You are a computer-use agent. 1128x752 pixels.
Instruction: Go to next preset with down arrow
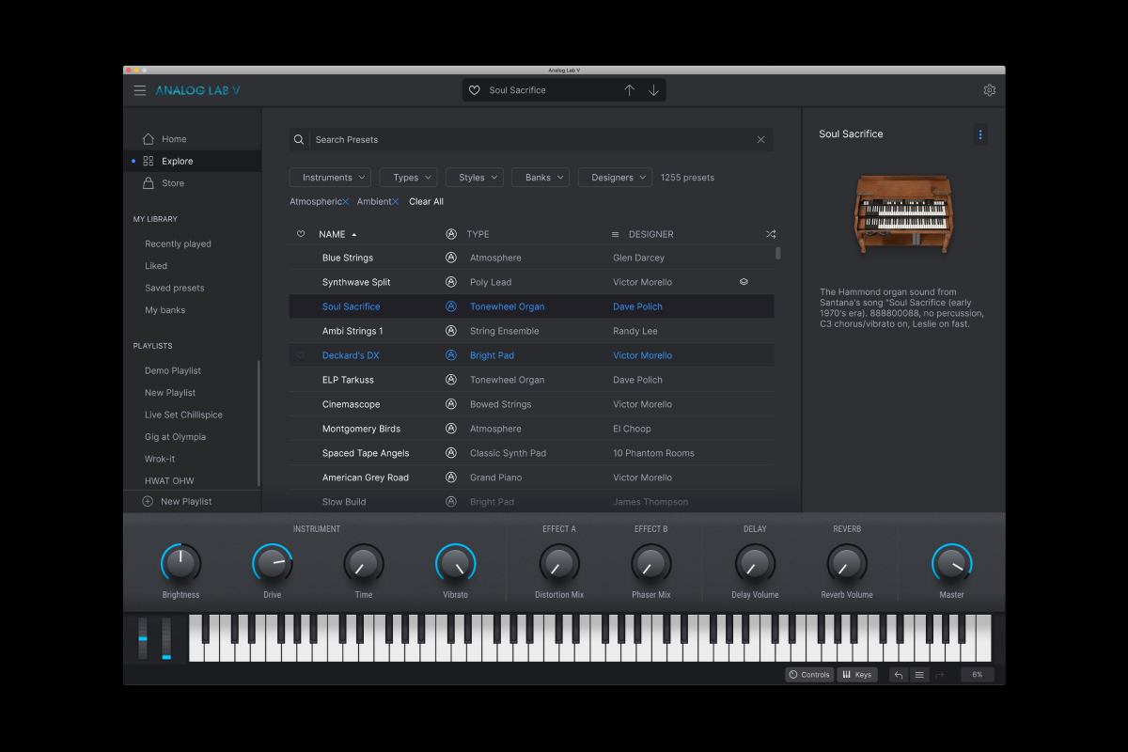pos(653,90)
